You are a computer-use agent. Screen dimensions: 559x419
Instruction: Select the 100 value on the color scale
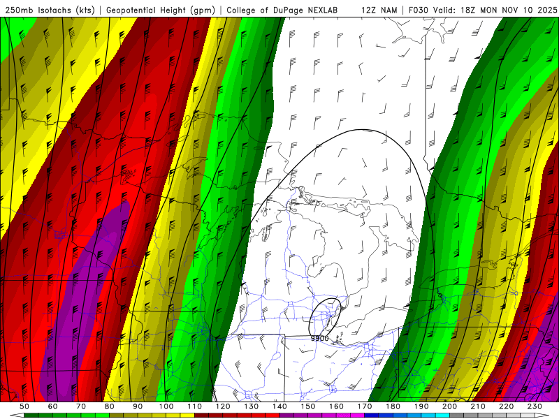point(166,406)
